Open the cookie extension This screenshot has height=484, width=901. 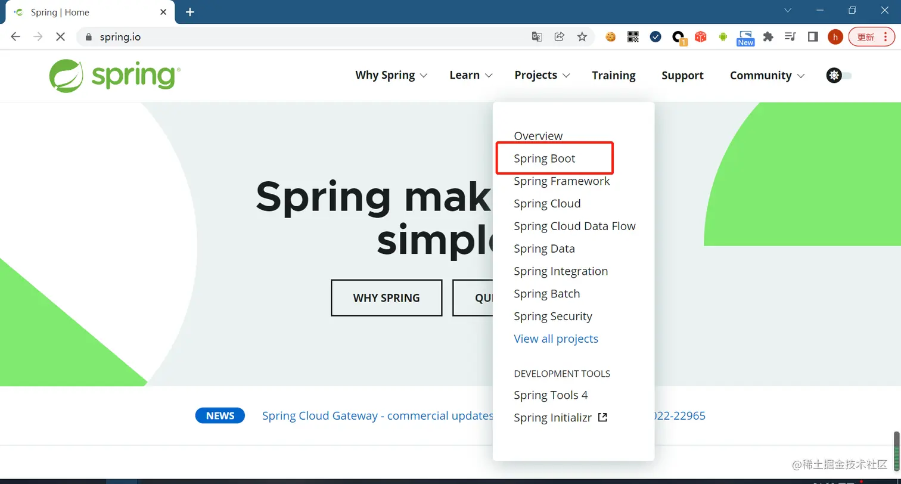(x=610, y=37)
